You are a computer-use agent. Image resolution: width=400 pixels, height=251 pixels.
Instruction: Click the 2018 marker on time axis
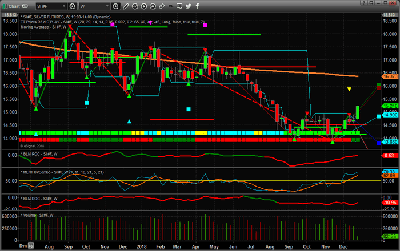click(x=140, y=246)
